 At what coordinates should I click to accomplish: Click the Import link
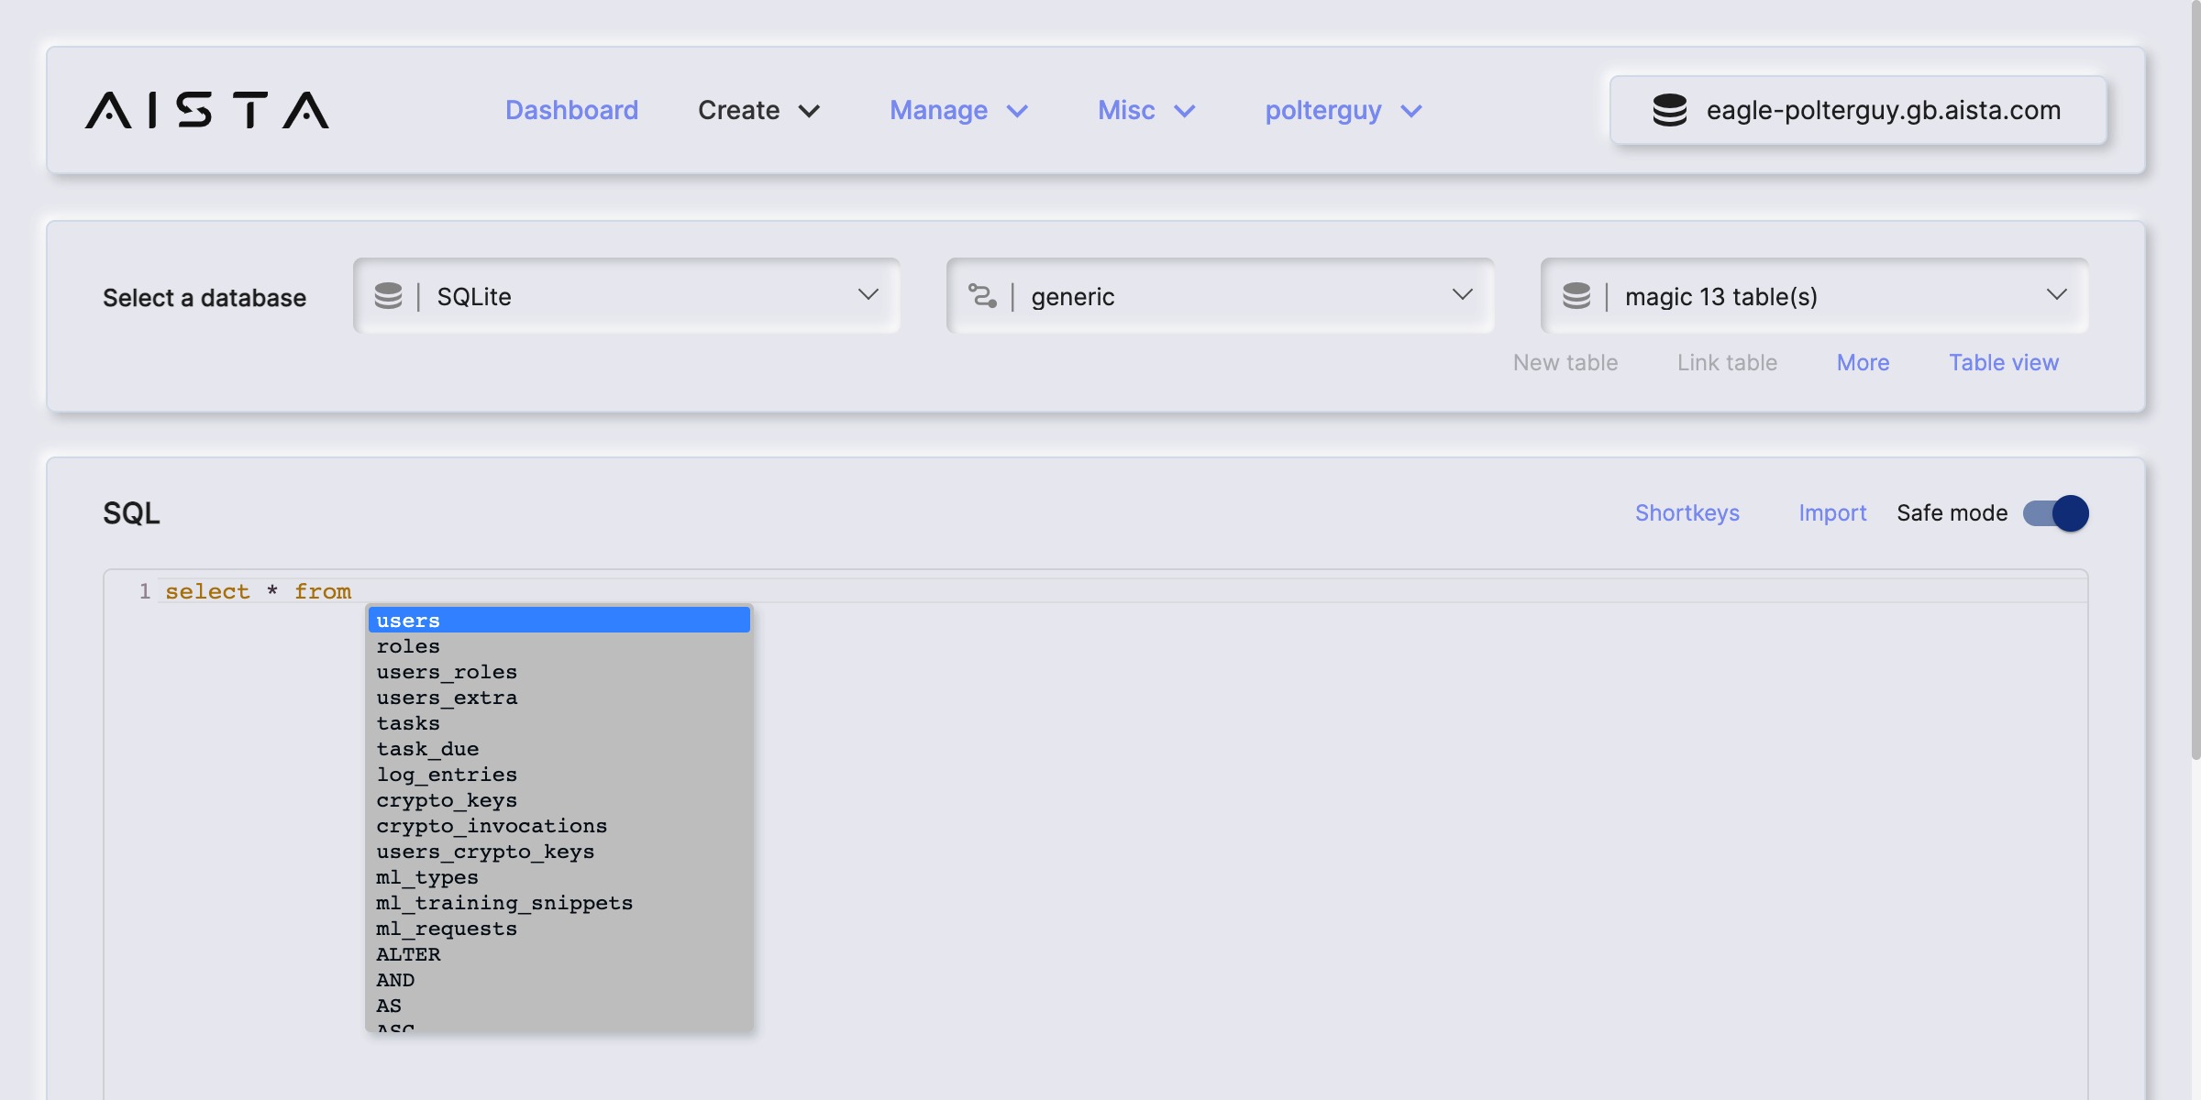point(1831,513)
